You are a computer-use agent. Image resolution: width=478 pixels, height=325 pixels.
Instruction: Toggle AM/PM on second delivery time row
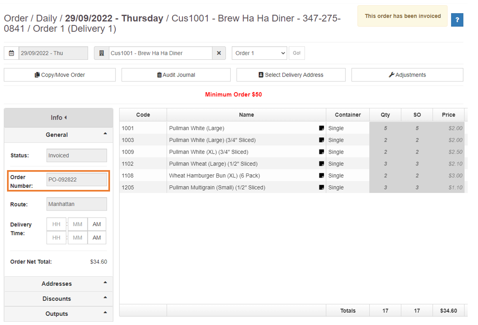(97, 238)
